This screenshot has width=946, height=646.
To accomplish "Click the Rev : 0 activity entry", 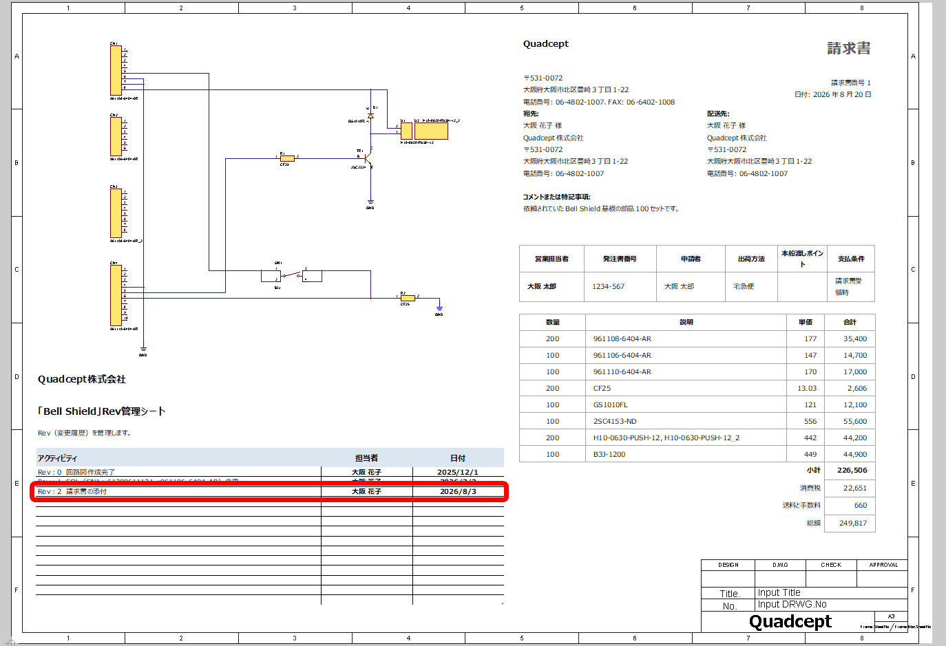I will click(76, 472).
